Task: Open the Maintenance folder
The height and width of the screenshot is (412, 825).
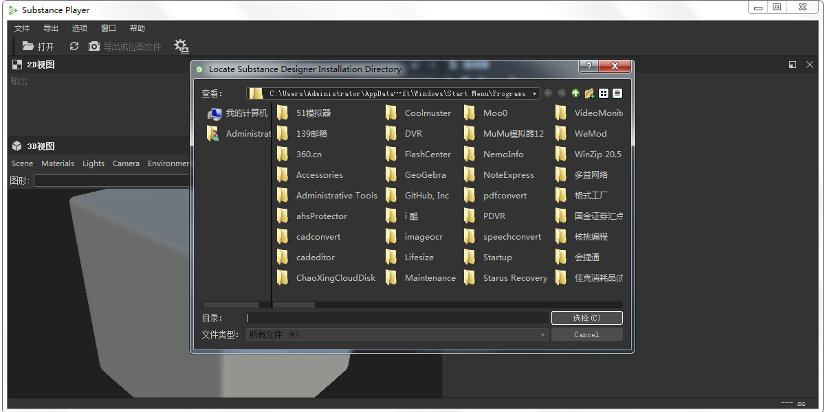Action: click(x=421, y=278)
